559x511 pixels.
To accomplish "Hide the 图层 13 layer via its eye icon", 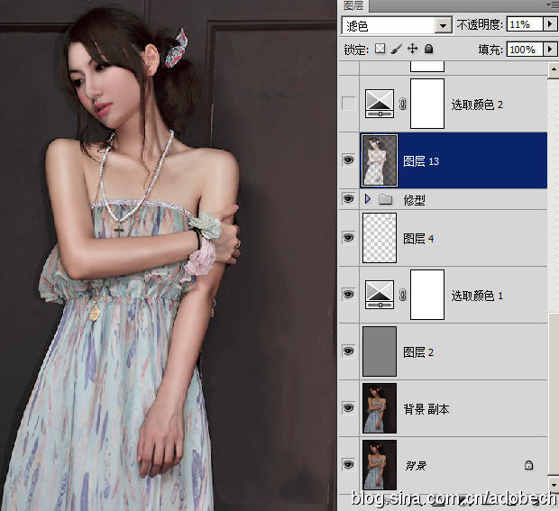I will point(348,160).
